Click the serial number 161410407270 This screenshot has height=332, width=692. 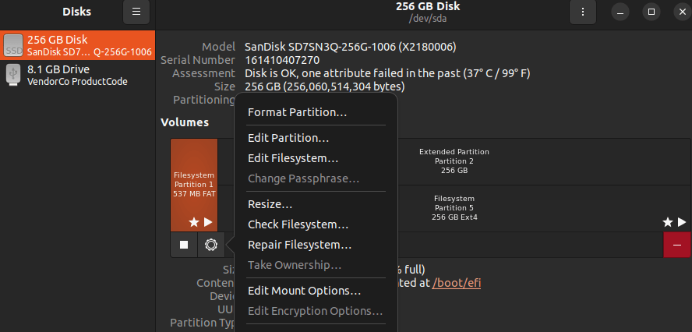[x=282, y=60]
